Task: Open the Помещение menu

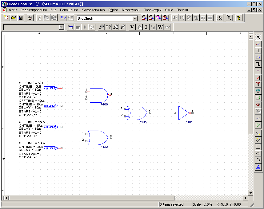Action: pyautogui.click(x=69, y=10)
